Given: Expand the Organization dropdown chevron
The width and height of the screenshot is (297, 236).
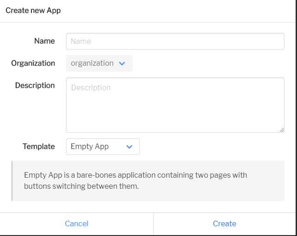Looking at the screenshot, I should pyautogui.click(x=122, y=63).
